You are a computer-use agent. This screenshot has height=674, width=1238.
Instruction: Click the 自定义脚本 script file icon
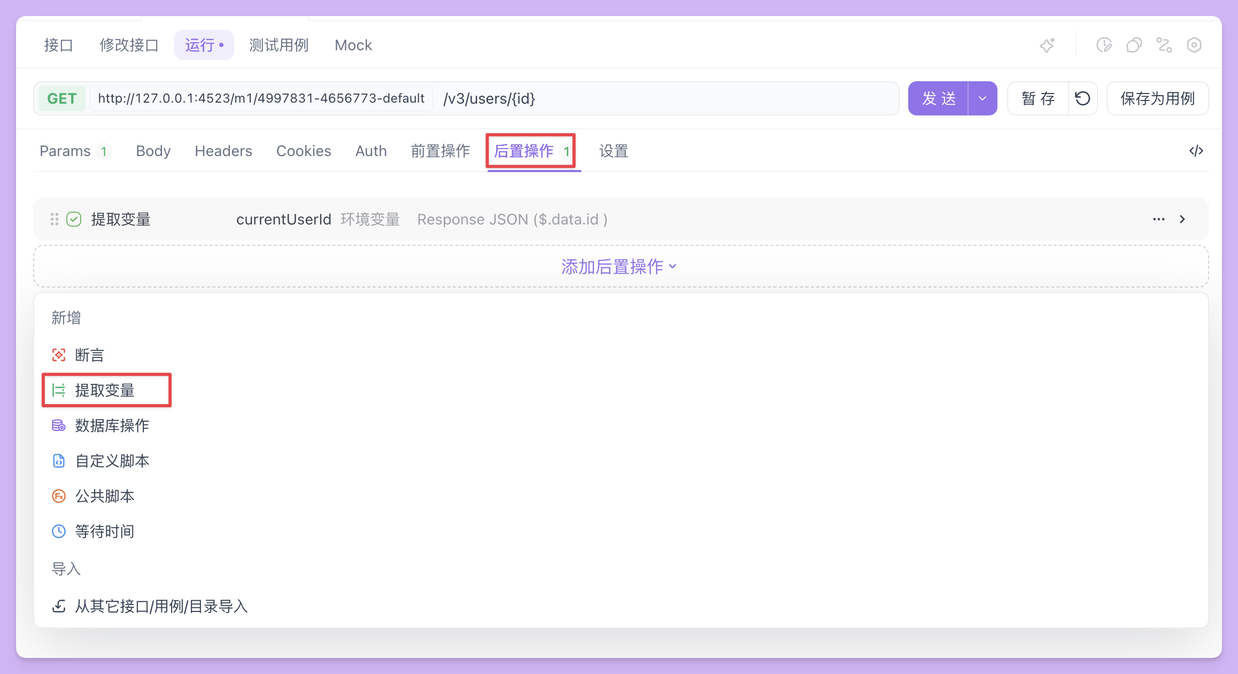59,461
